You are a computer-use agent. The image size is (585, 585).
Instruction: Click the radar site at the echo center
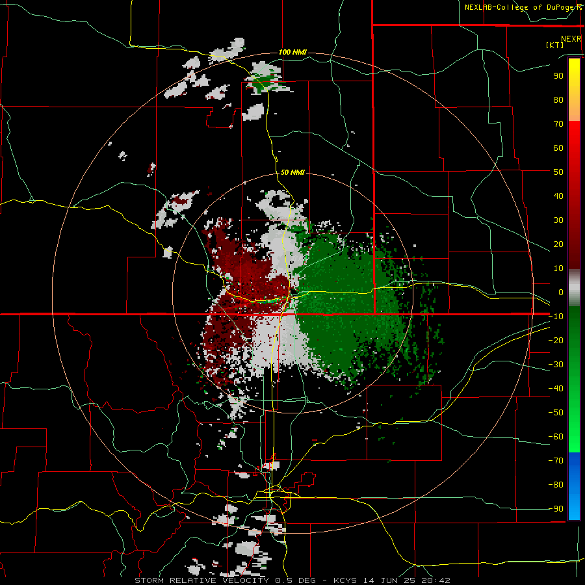[x=292, y=293]
